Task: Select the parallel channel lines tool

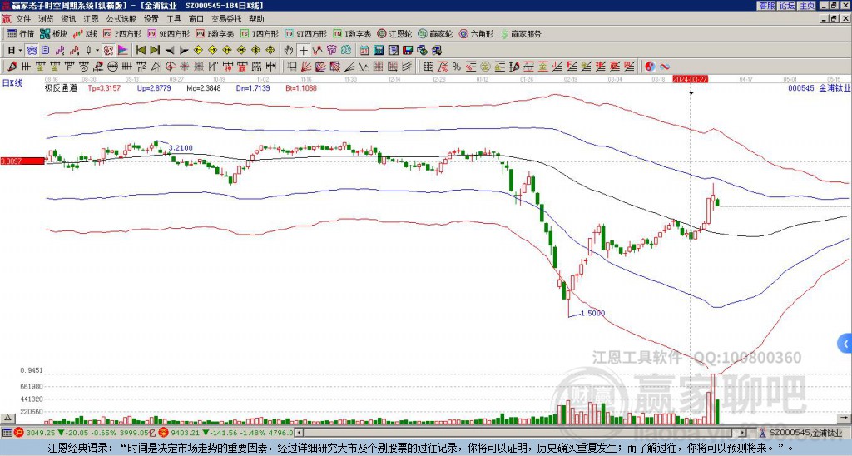Action: pos(406,67)
